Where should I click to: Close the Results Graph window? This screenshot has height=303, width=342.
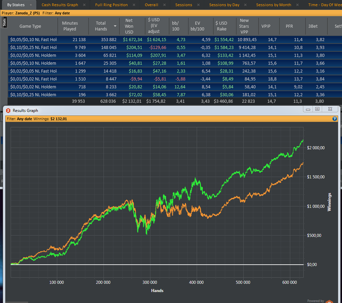pos(330,109)
